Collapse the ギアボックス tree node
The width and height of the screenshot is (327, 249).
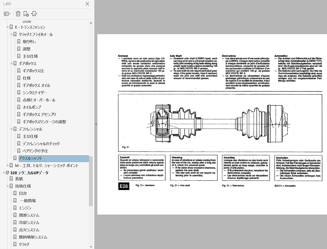[11, 63]
